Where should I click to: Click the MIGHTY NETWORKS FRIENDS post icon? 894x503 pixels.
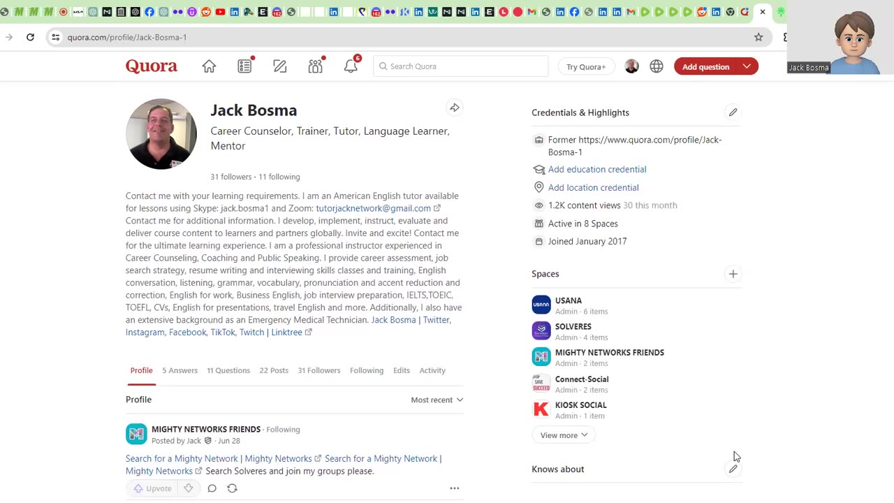tap(136, 434)
